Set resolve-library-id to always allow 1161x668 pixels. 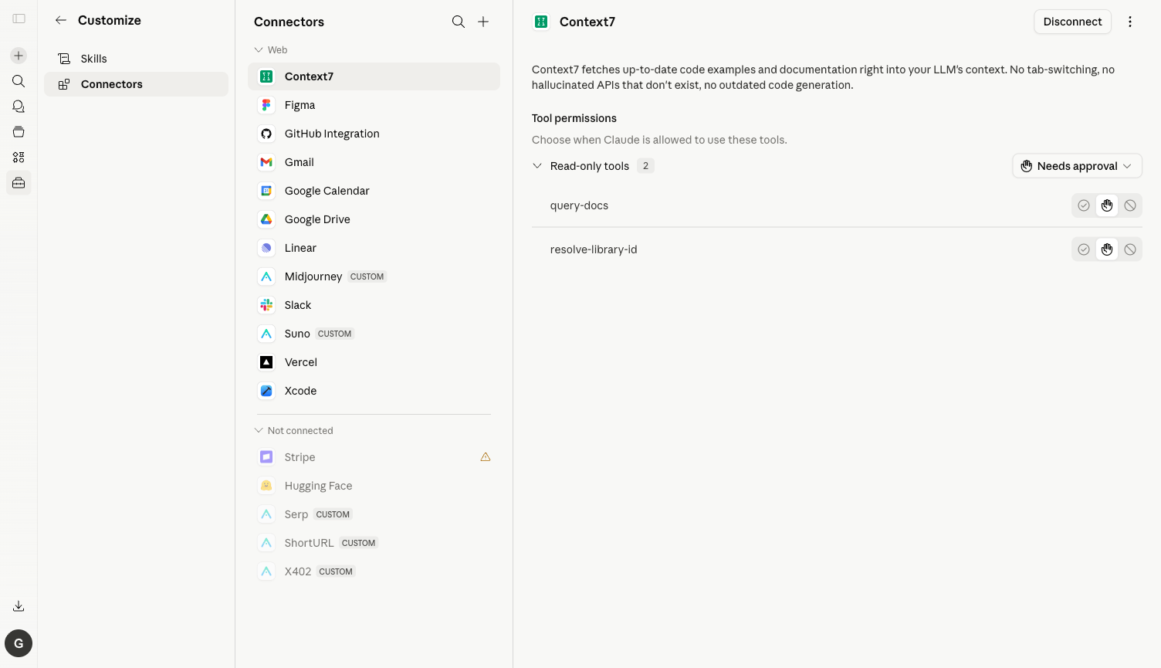coord(1084,249)
